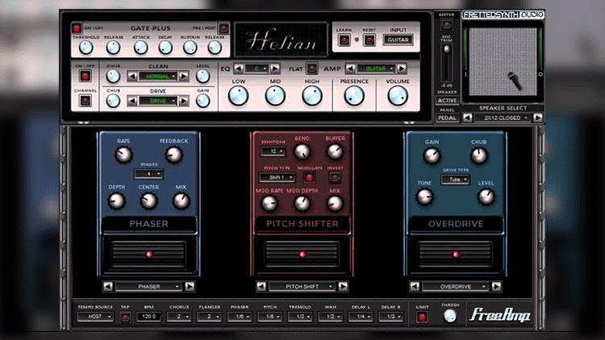Click next effect arrow under Overdrive pedal
This screenshot has width=605, height=340.
click(496, 286)
